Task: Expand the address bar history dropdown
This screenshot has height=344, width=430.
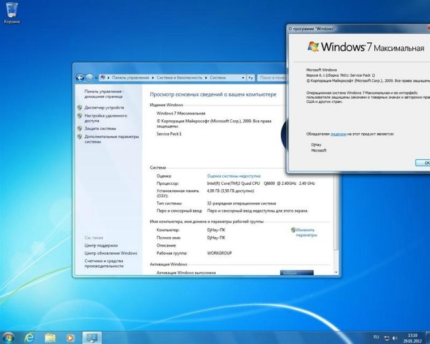Action: click(x=243, y=78)
